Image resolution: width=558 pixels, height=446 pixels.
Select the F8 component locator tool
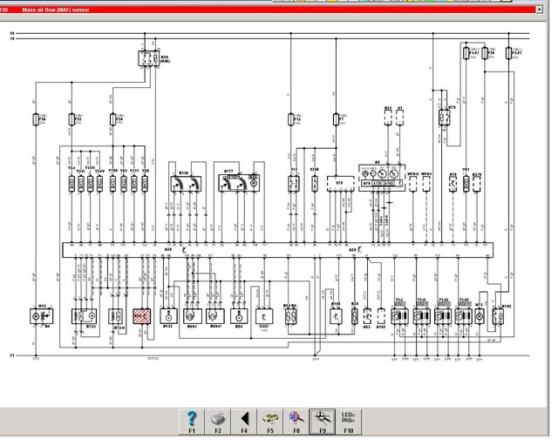point(296,422)
